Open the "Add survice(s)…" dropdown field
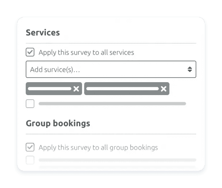 (107, 70)
